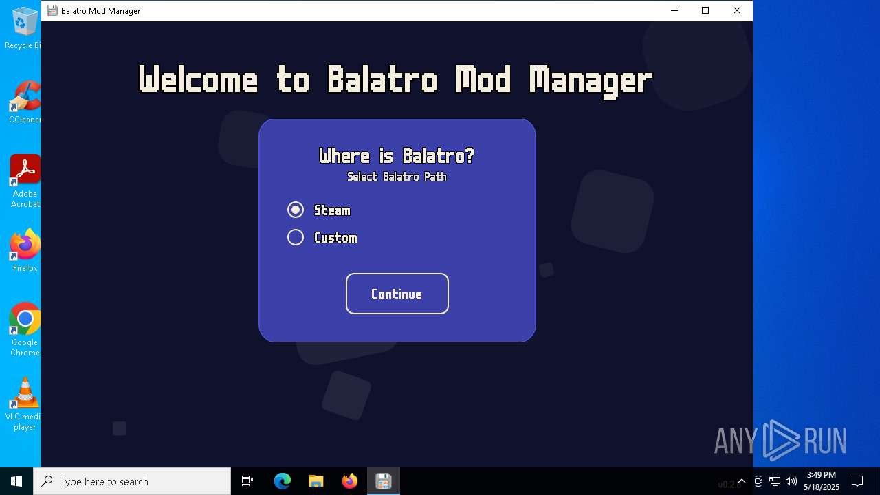
Task: Show hidden system tray icons
Action: pos(741,481)
